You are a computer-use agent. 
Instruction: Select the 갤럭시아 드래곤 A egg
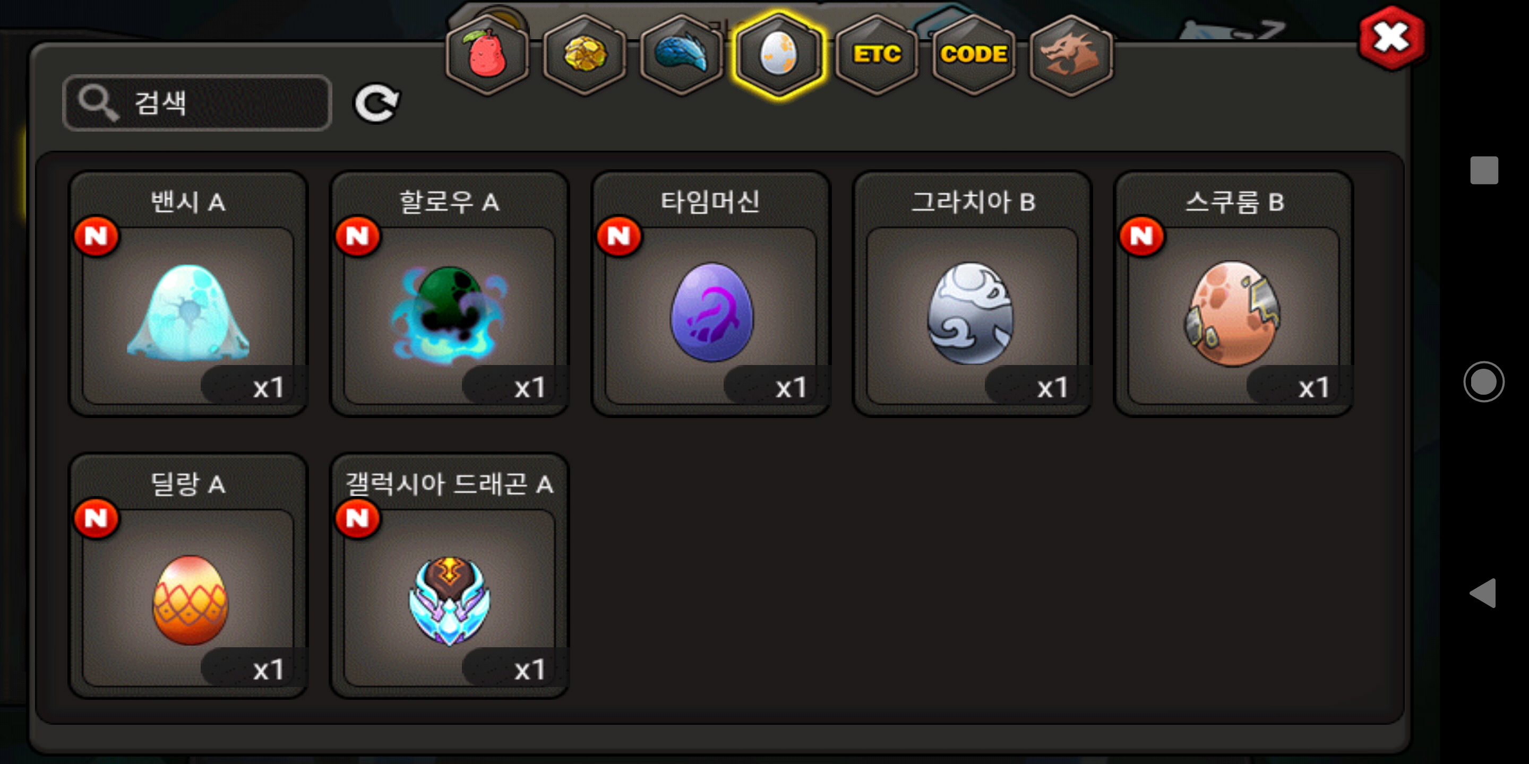coord(449,575)
